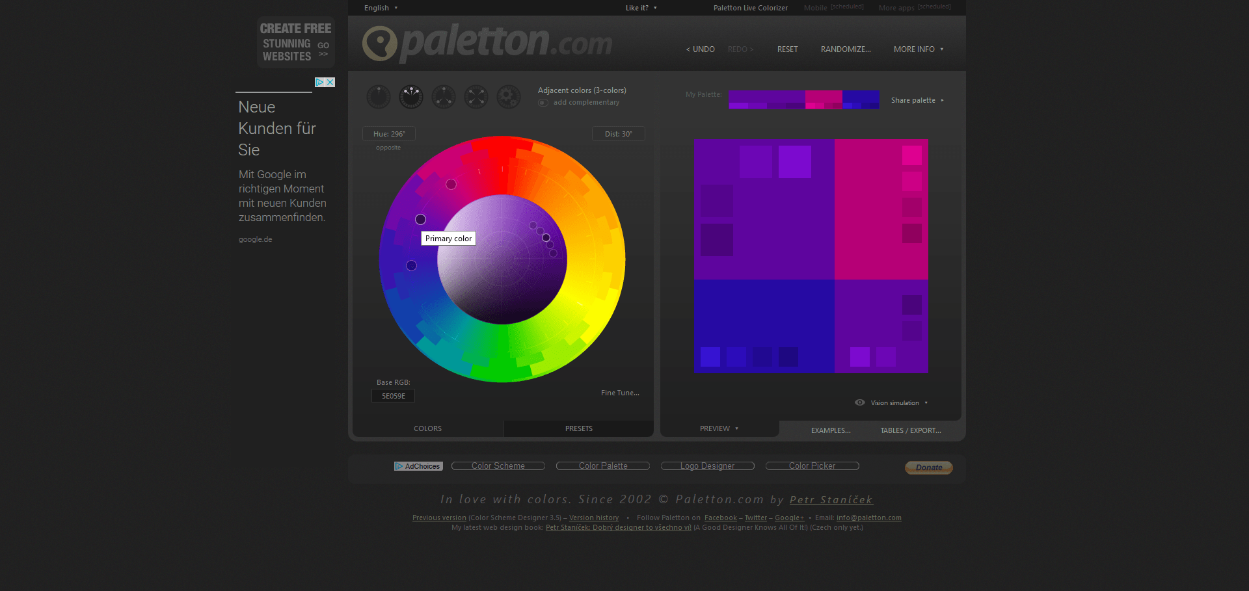Open the English language dropdown

click(x=381, y=8)
